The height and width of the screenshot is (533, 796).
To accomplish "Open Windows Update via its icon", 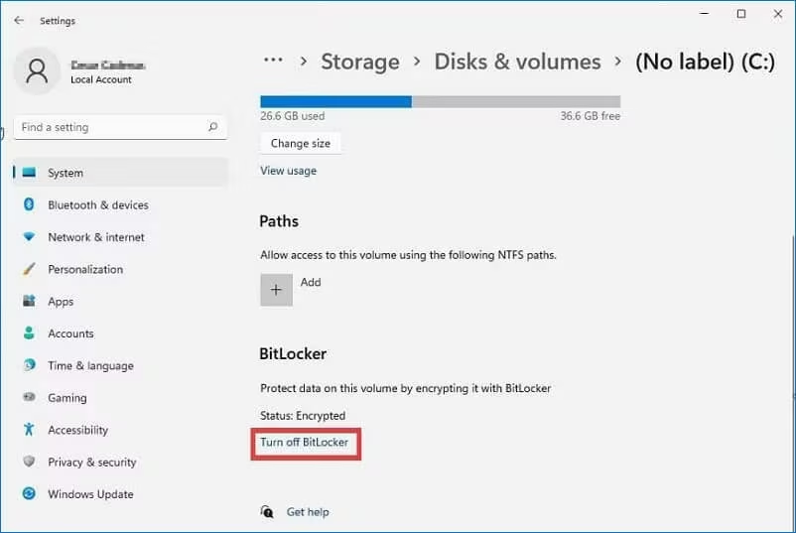I will tap(29, 493).
